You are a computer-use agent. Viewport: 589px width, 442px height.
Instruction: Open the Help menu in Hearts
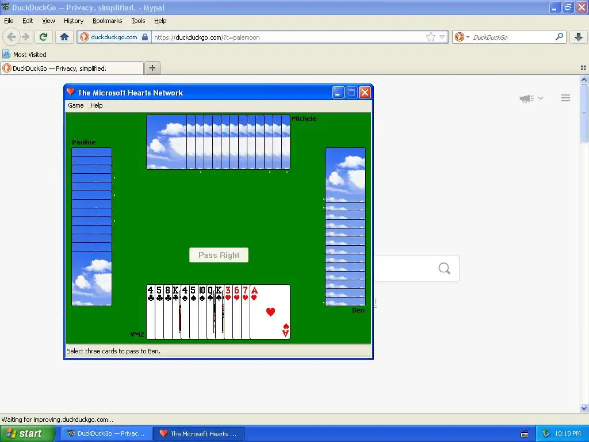tap(96, 106)
